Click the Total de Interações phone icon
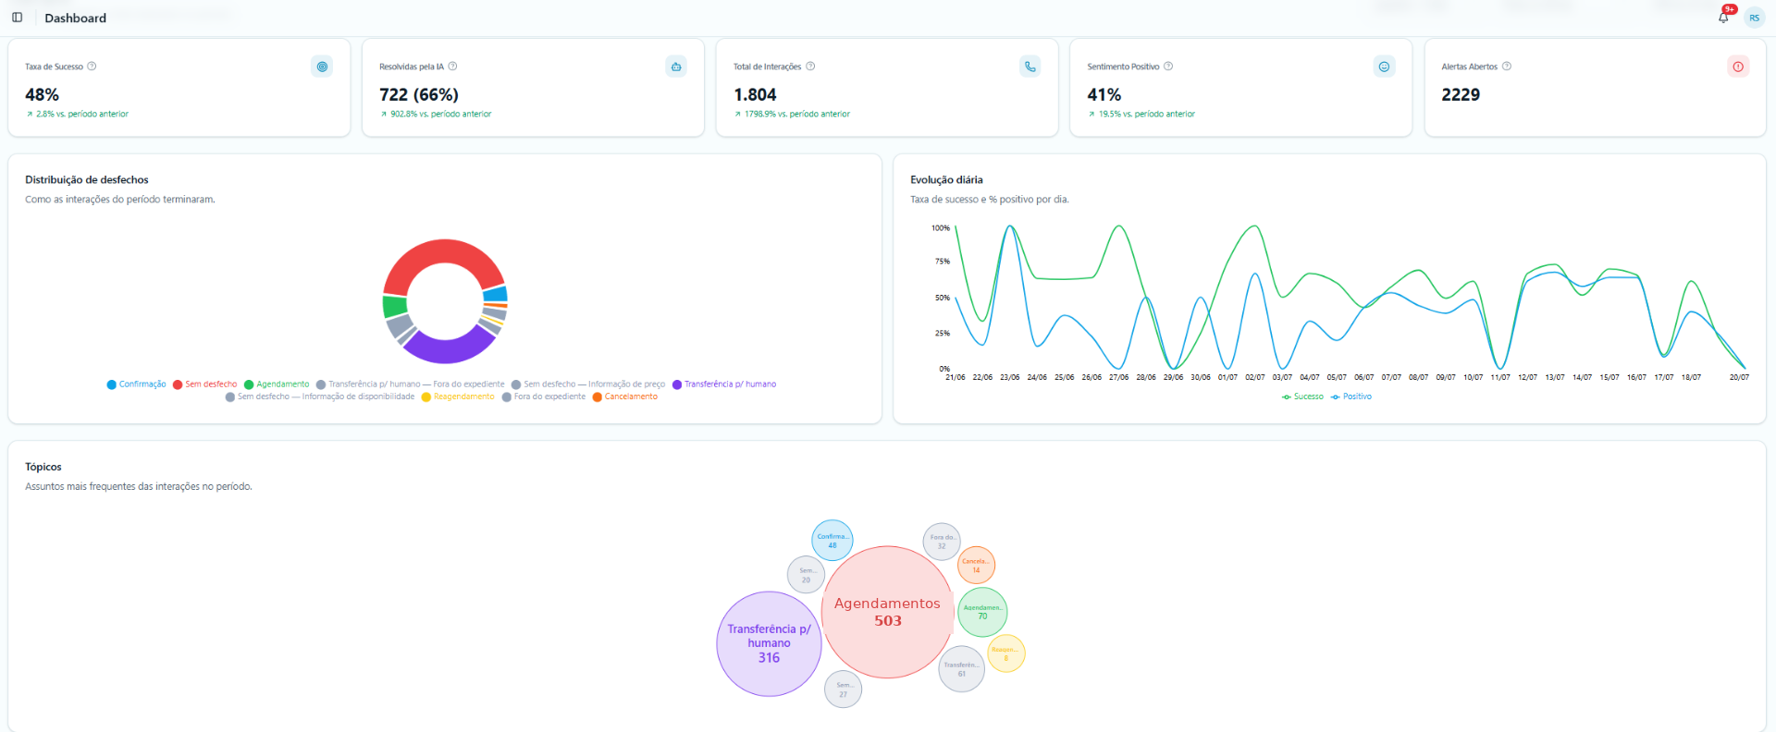1776x732 pixels. (1030, 67)
